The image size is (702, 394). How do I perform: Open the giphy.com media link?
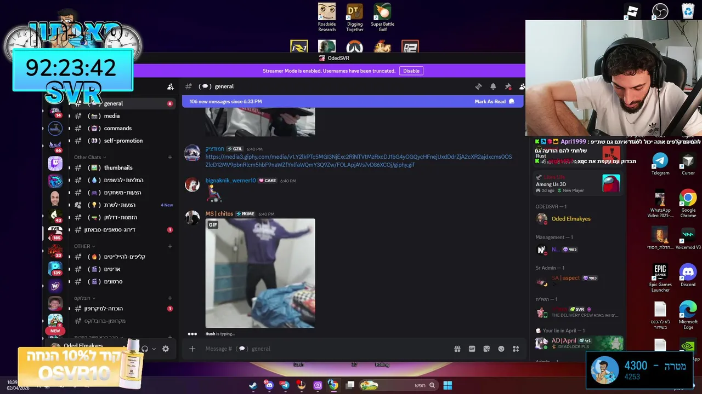pyautogui.click(x=358, y=161)
